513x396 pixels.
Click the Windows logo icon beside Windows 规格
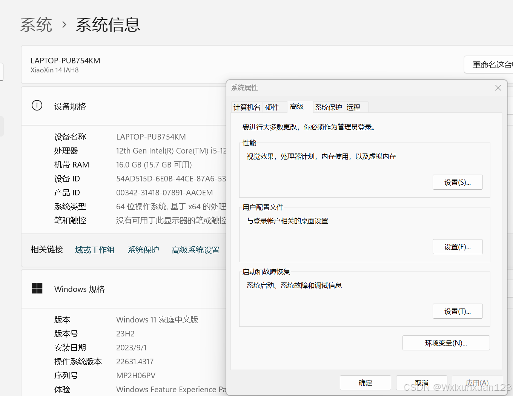pyautogui.click(x=37, y=289)
